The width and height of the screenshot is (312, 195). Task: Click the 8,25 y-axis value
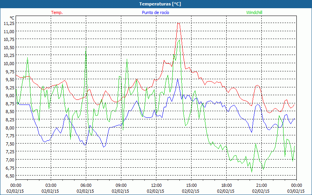[x=10, y=120]
